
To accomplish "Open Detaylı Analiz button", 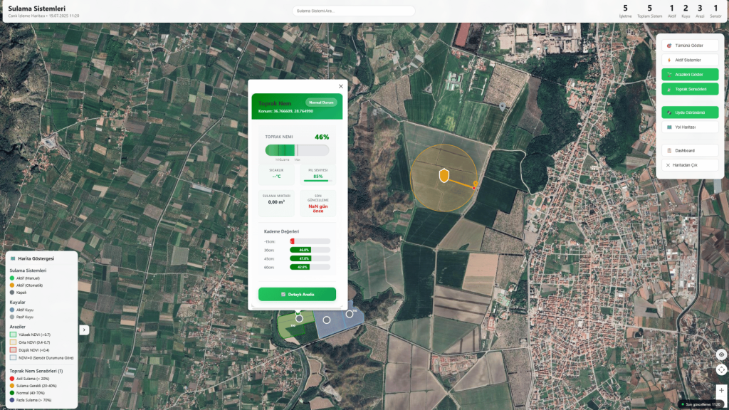I will [x=297, y=294].
